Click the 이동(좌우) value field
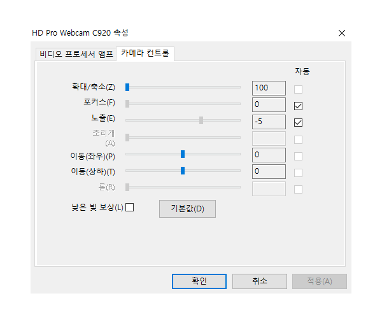This screenshot has width=382, height=319. tap(269, 155)
